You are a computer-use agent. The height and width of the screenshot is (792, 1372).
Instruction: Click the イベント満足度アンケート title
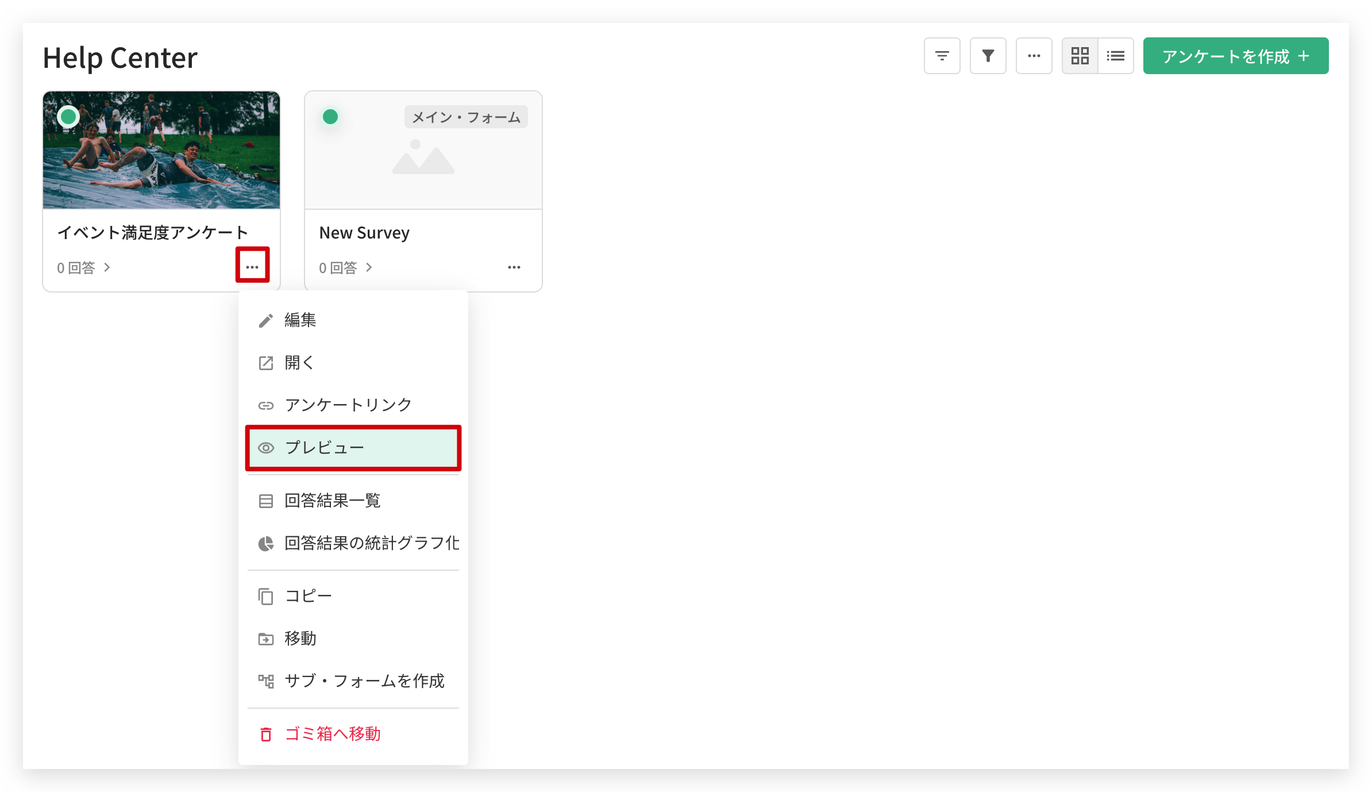(153, 232)
